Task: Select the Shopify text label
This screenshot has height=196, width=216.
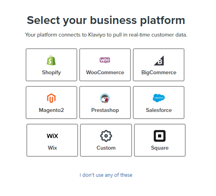Action: tap(51, 73)
